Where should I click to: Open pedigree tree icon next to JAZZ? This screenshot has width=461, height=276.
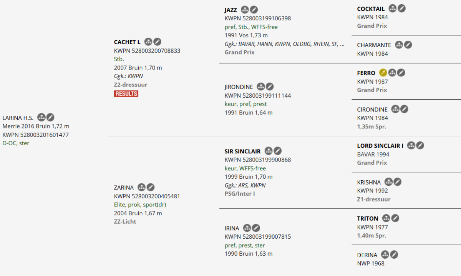[245, 10]
